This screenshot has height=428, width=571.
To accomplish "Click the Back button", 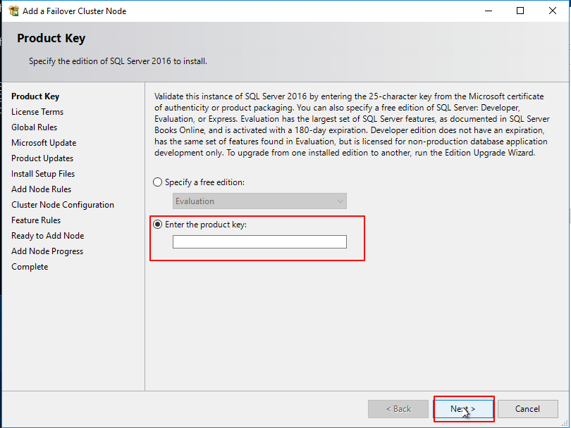I will pos(398,409).
